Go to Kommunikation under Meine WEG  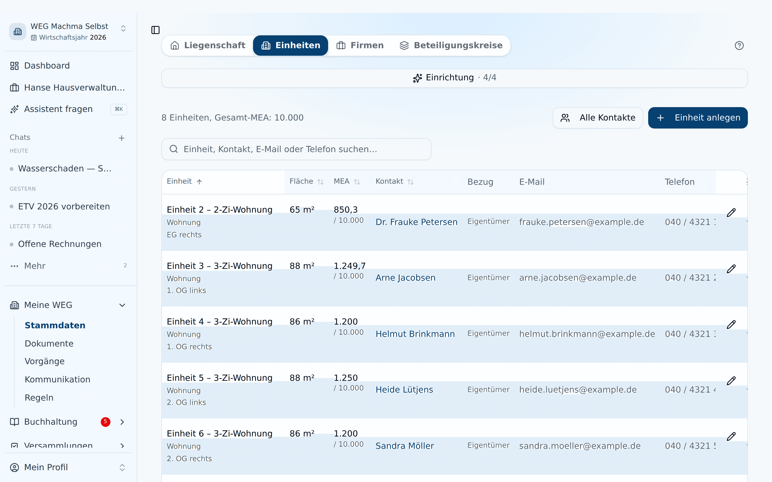tap(57, 380)
